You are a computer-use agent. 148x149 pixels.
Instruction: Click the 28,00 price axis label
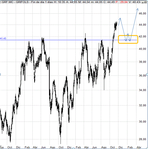142,139
